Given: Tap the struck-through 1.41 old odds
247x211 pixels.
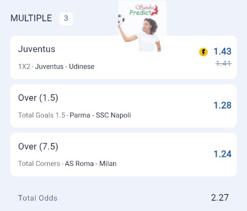Looking at the screenshot, I should [x=224, y=63].
